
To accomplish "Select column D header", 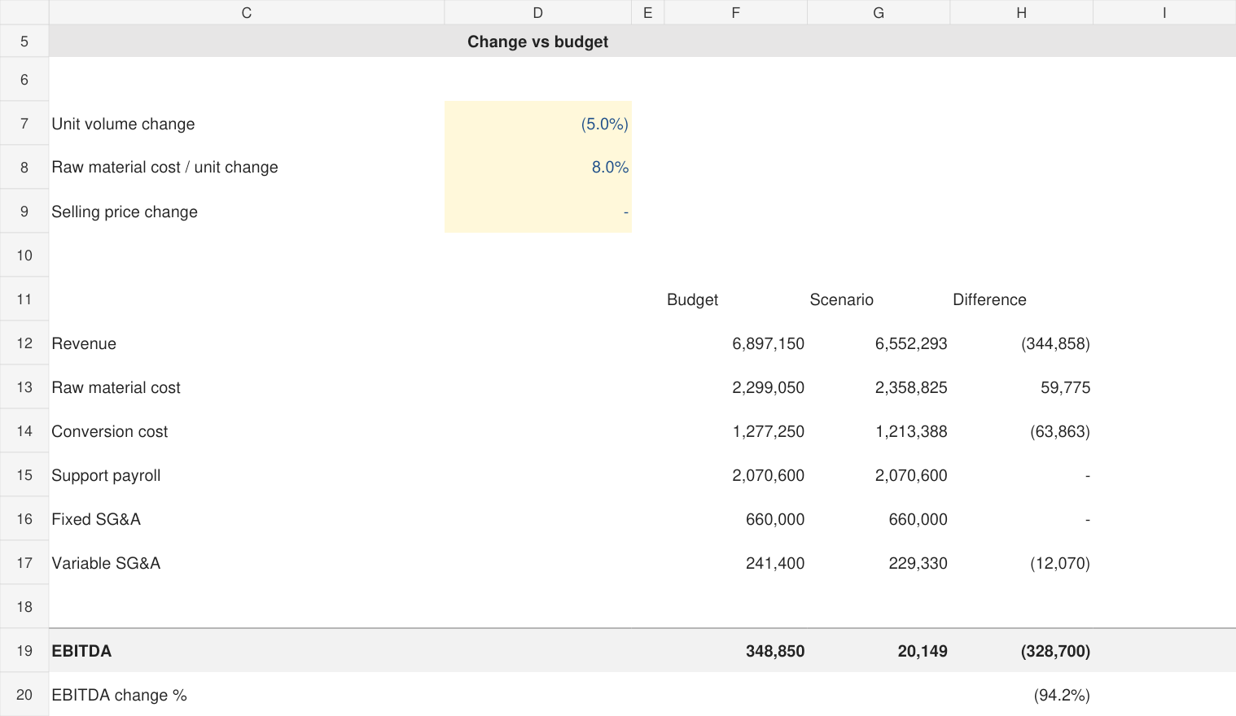I will point(537,12).
